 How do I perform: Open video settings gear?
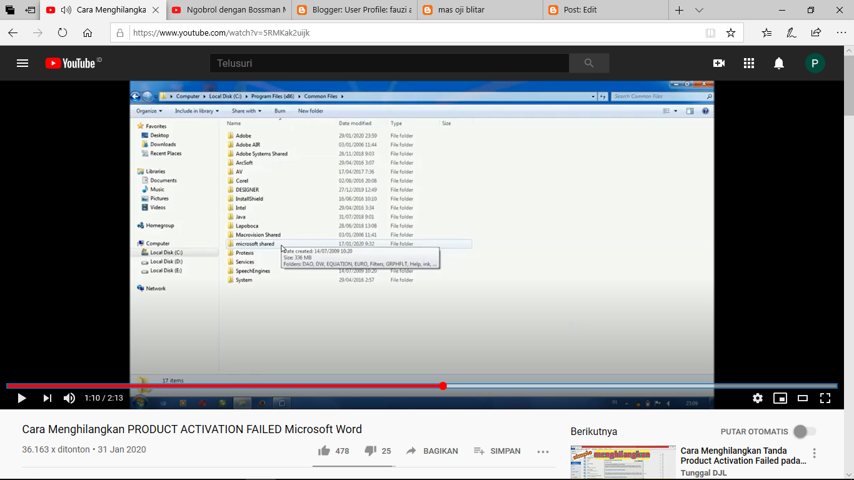tap(758, 398)
